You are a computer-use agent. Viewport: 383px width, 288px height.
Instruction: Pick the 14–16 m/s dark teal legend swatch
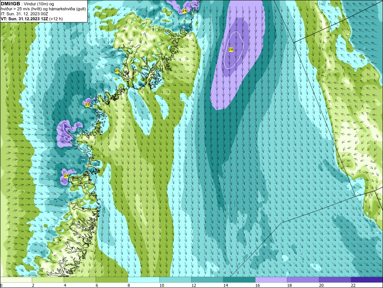pos(239,280)
